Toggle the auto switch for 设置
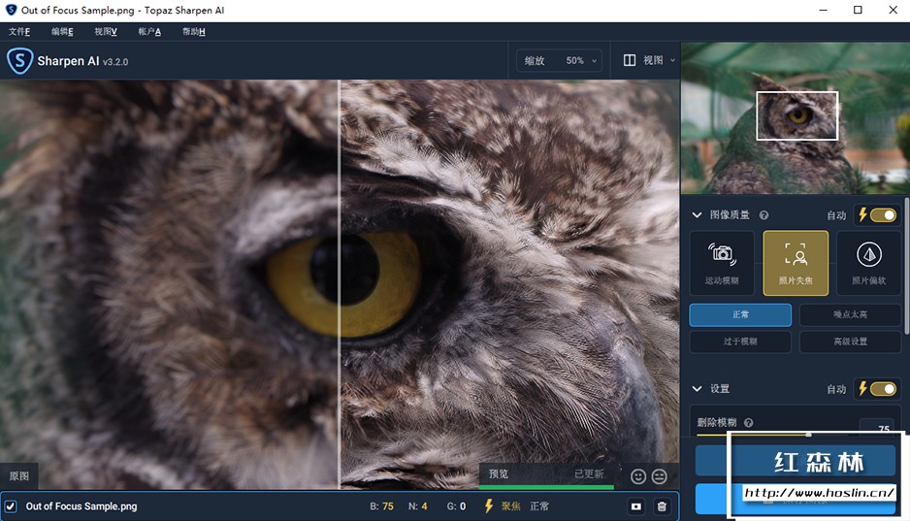910x521 pixels. (883, 389)
